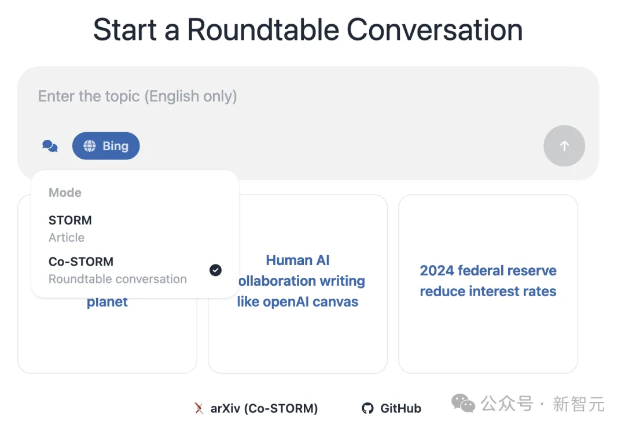625x429 pixels.
Task: Click the checkmark beside Co-STORM
Action: (x=215, y=270)
